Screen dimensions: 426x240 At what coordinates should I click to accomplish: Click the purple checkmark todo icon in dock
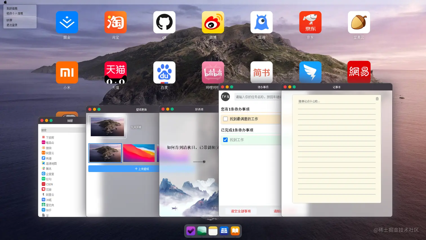pyautogui.click(x=191, y=231)
